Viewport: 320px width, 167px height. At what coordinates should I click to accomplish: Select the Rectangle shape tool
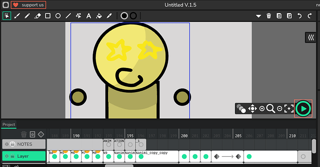click(48, 16)
